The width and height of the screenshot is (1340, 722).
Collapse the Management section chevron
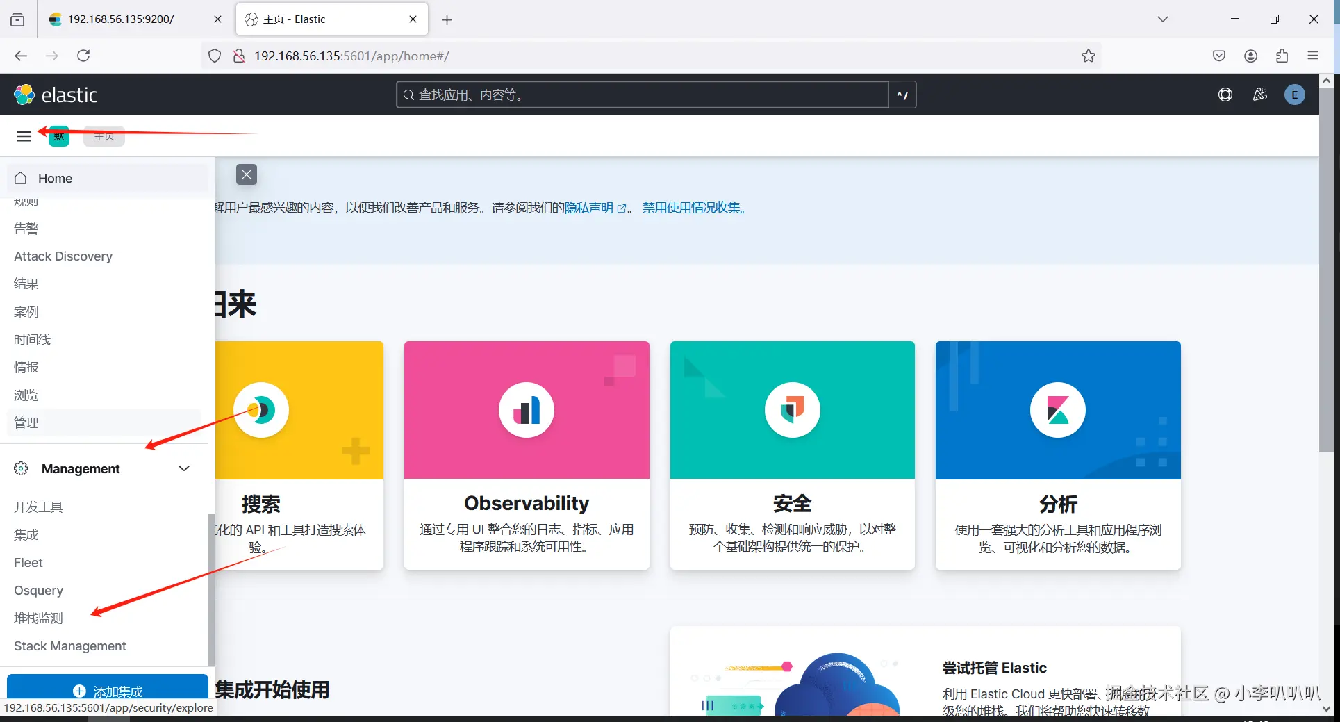pos(184,468)
